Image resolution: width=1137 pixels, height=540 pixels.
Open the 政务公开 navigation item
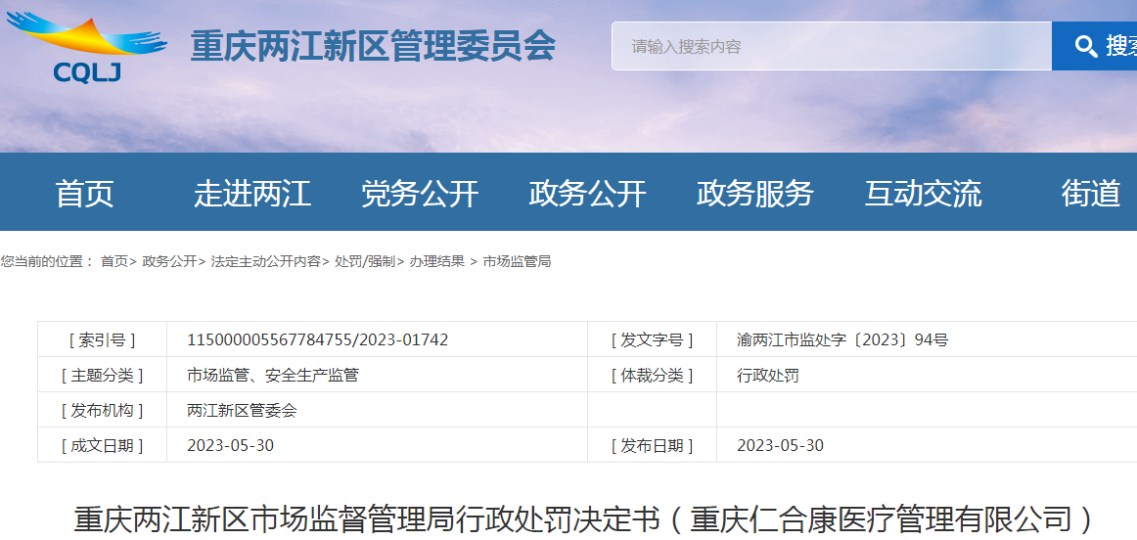coord(587,194)
